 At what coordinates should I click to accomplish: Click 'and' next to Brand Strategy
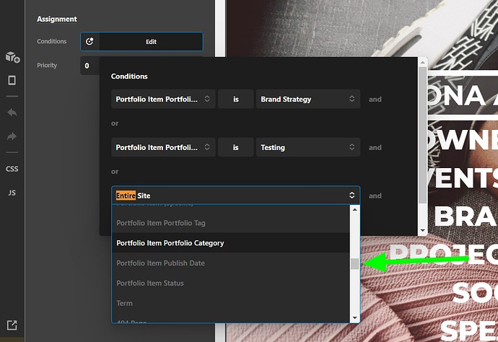pyautogui.click(x=375, y=100)
